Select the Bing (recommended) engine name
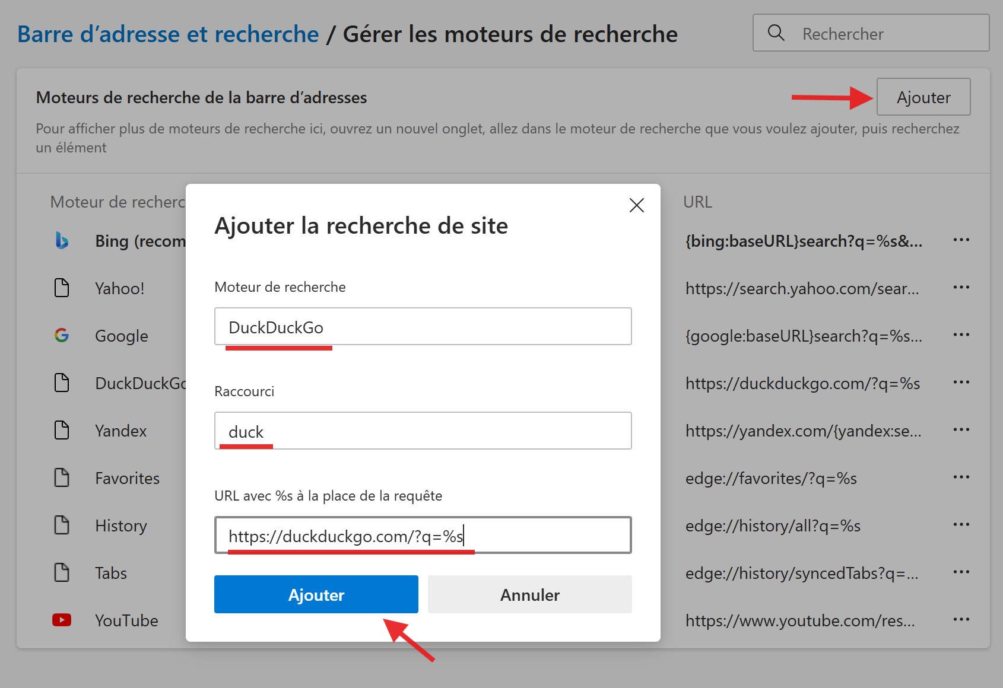Viewport: 1003px width, 688px height. tap(141, 241)
